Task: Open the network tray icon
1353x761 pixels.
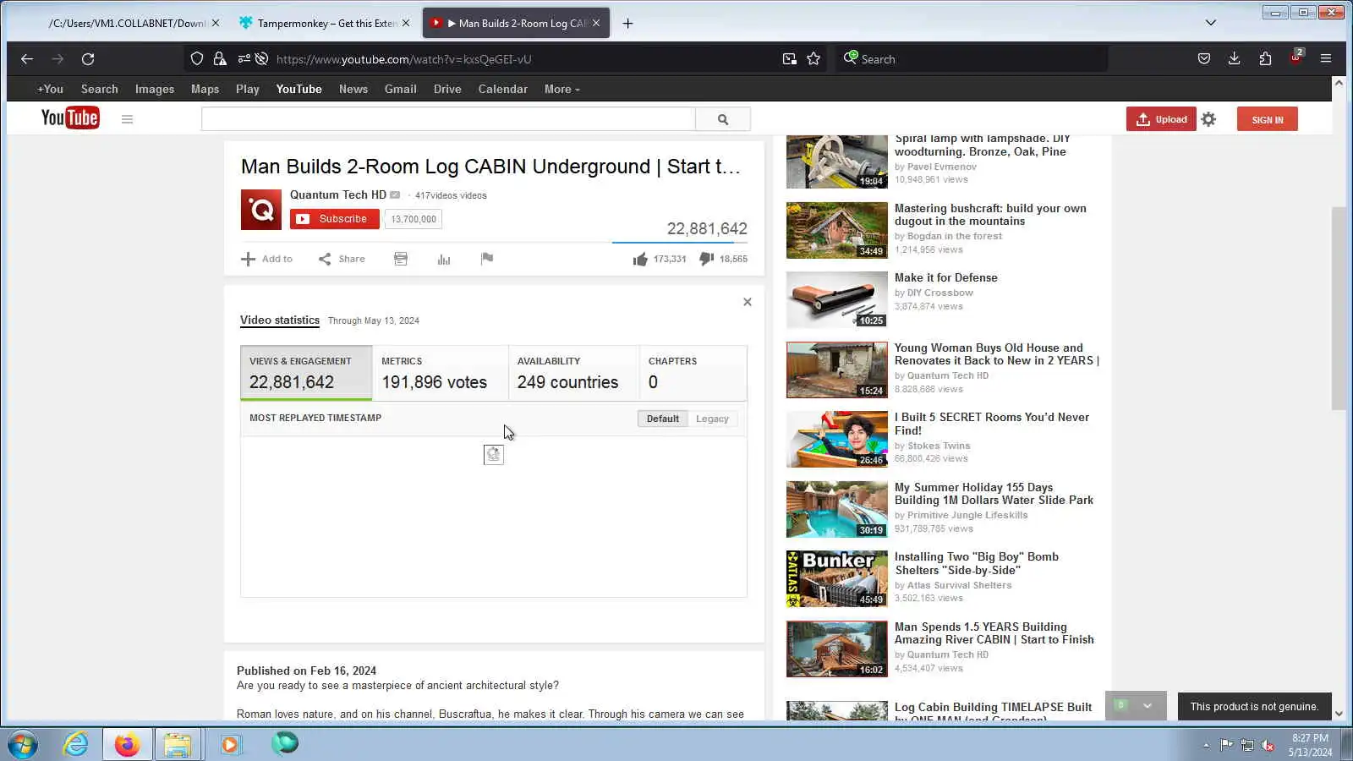Action: (1247, 745)
